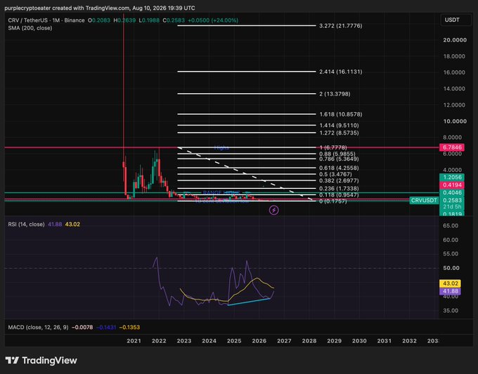The image size is (478, 374).
Task: Click the green 1.2056 price label
Action: pyautogui.click(x=452, y=178)
